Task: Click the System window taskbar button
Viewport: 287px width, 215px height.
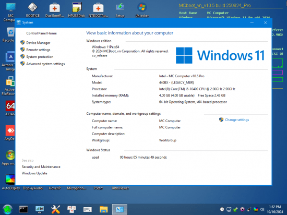Action: (x=119, y=209)
